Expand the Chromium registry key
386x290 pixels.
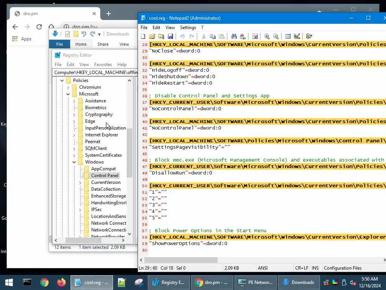point(68,87)
